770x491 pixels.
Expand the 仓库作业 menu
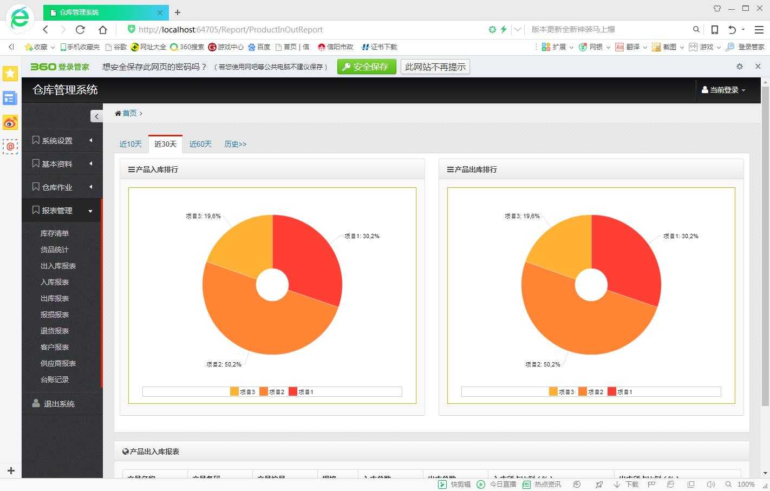pyautogui.click(x=62, y=187)
